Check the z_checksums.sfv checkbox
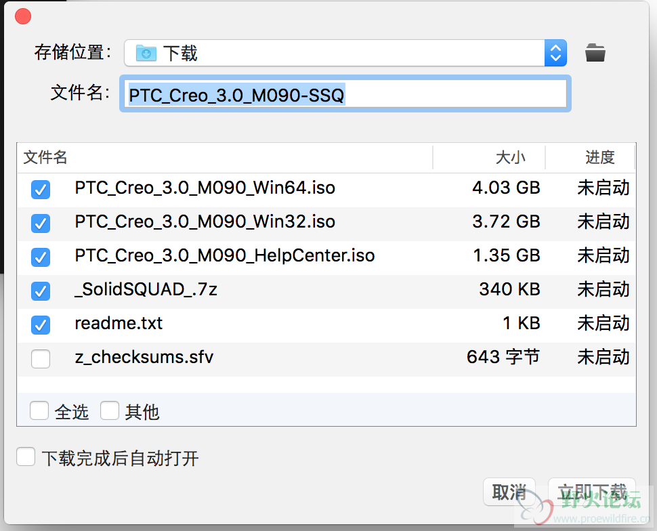 41,358
